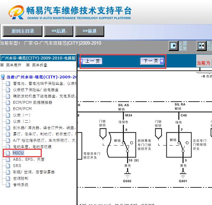Click the panel title 广州本田-锋范(CITY)-2009-2010-电路图

click(x=38, y=58)
